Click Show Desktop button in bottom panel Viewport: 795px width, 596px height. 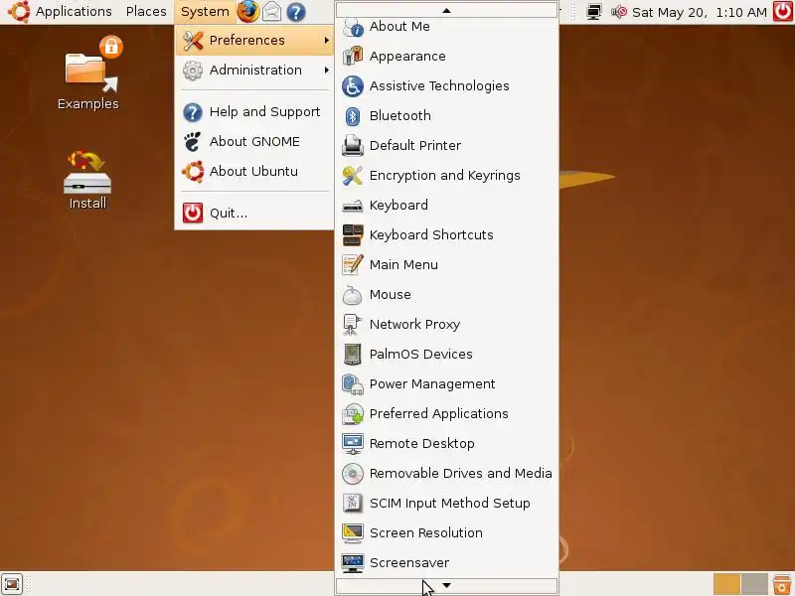coord(12,584)
